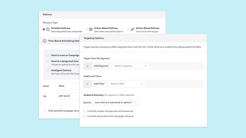Select the Schedule Delivery radio button
Viewport: 246px width, 138px height.
pyautogui.click(x=44, y=29)
